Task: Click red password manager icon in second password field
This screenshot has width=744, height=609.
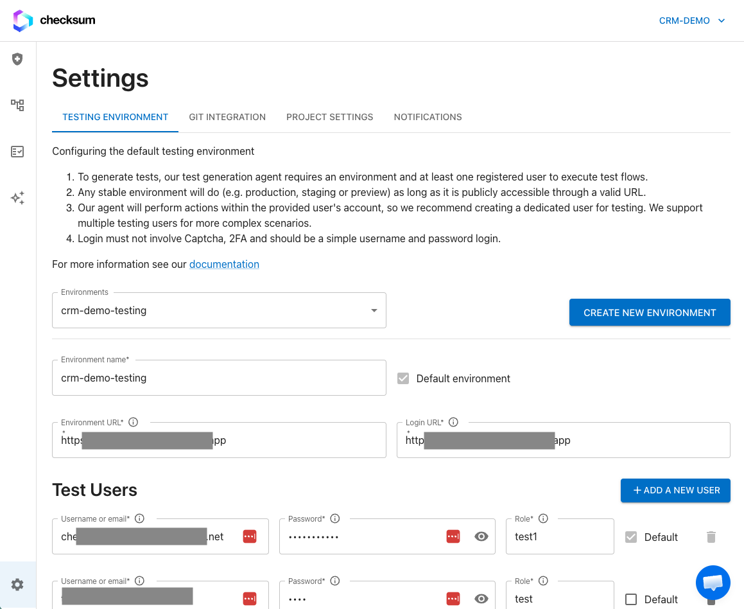Action: click(453, 599)
